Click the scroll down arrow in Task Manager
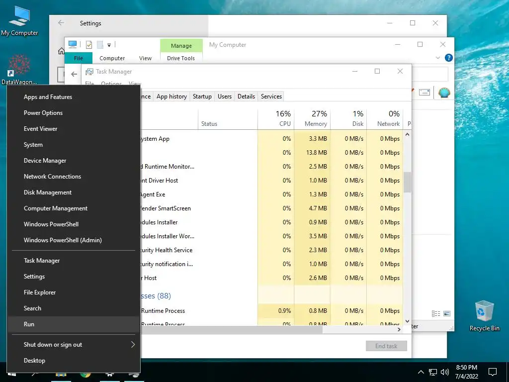 pyautogui.click(x=408, y=321)
